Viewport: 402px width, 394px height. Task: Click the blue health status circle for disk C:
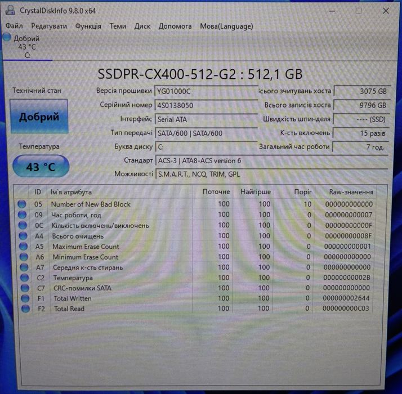tap(7, 37)
